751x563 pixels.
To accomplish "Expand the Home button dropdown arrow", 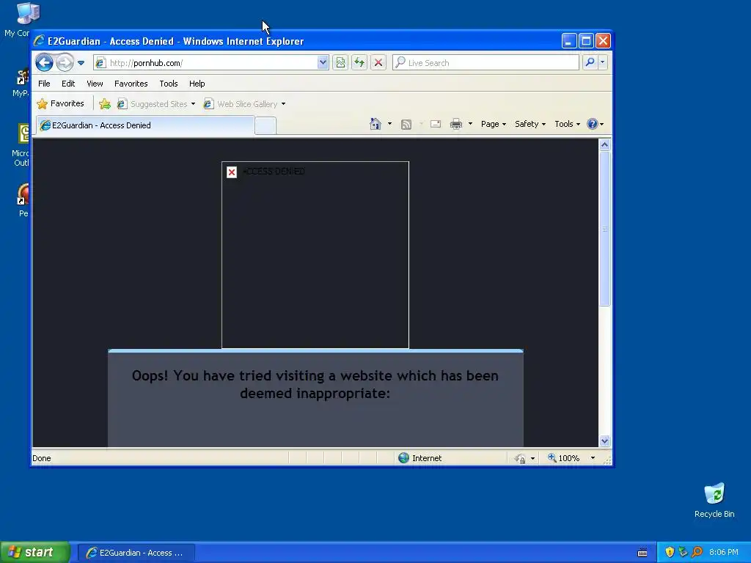I will [390, 124].
